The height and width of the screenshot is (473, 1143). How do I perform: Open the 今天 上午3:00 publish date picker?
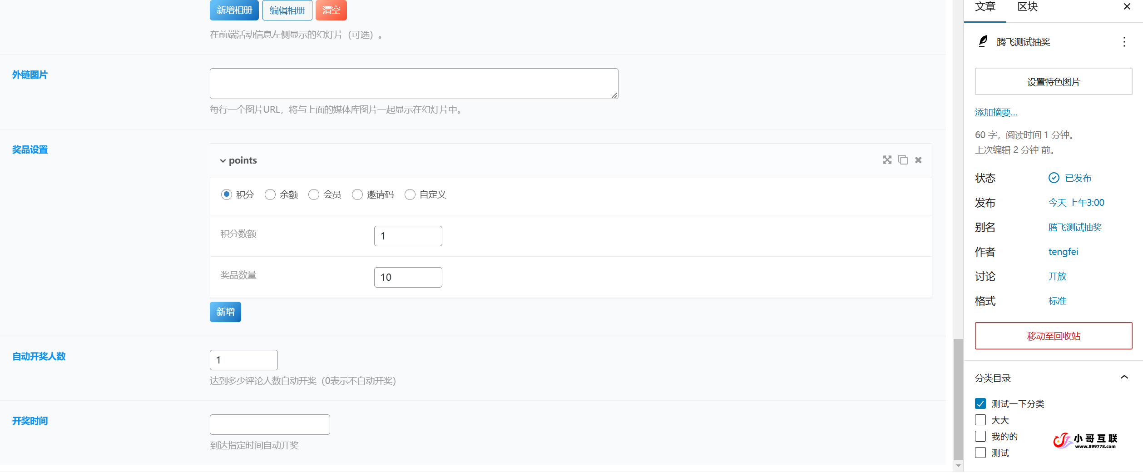point(1076,203)
